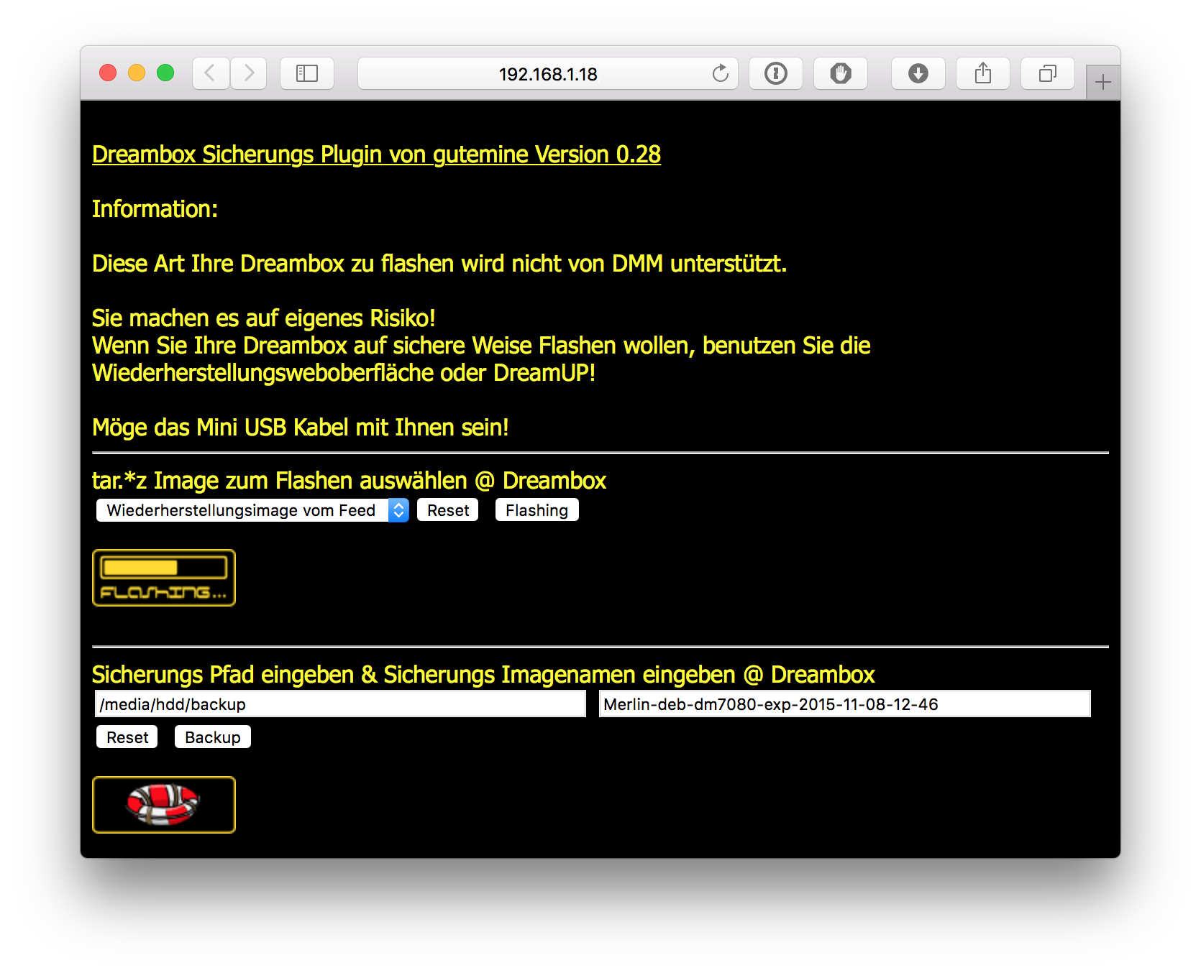The height and width of the screenshot is (973, 1201).
Task: Click the 'Information:' heading text
Action: (155, 209)
